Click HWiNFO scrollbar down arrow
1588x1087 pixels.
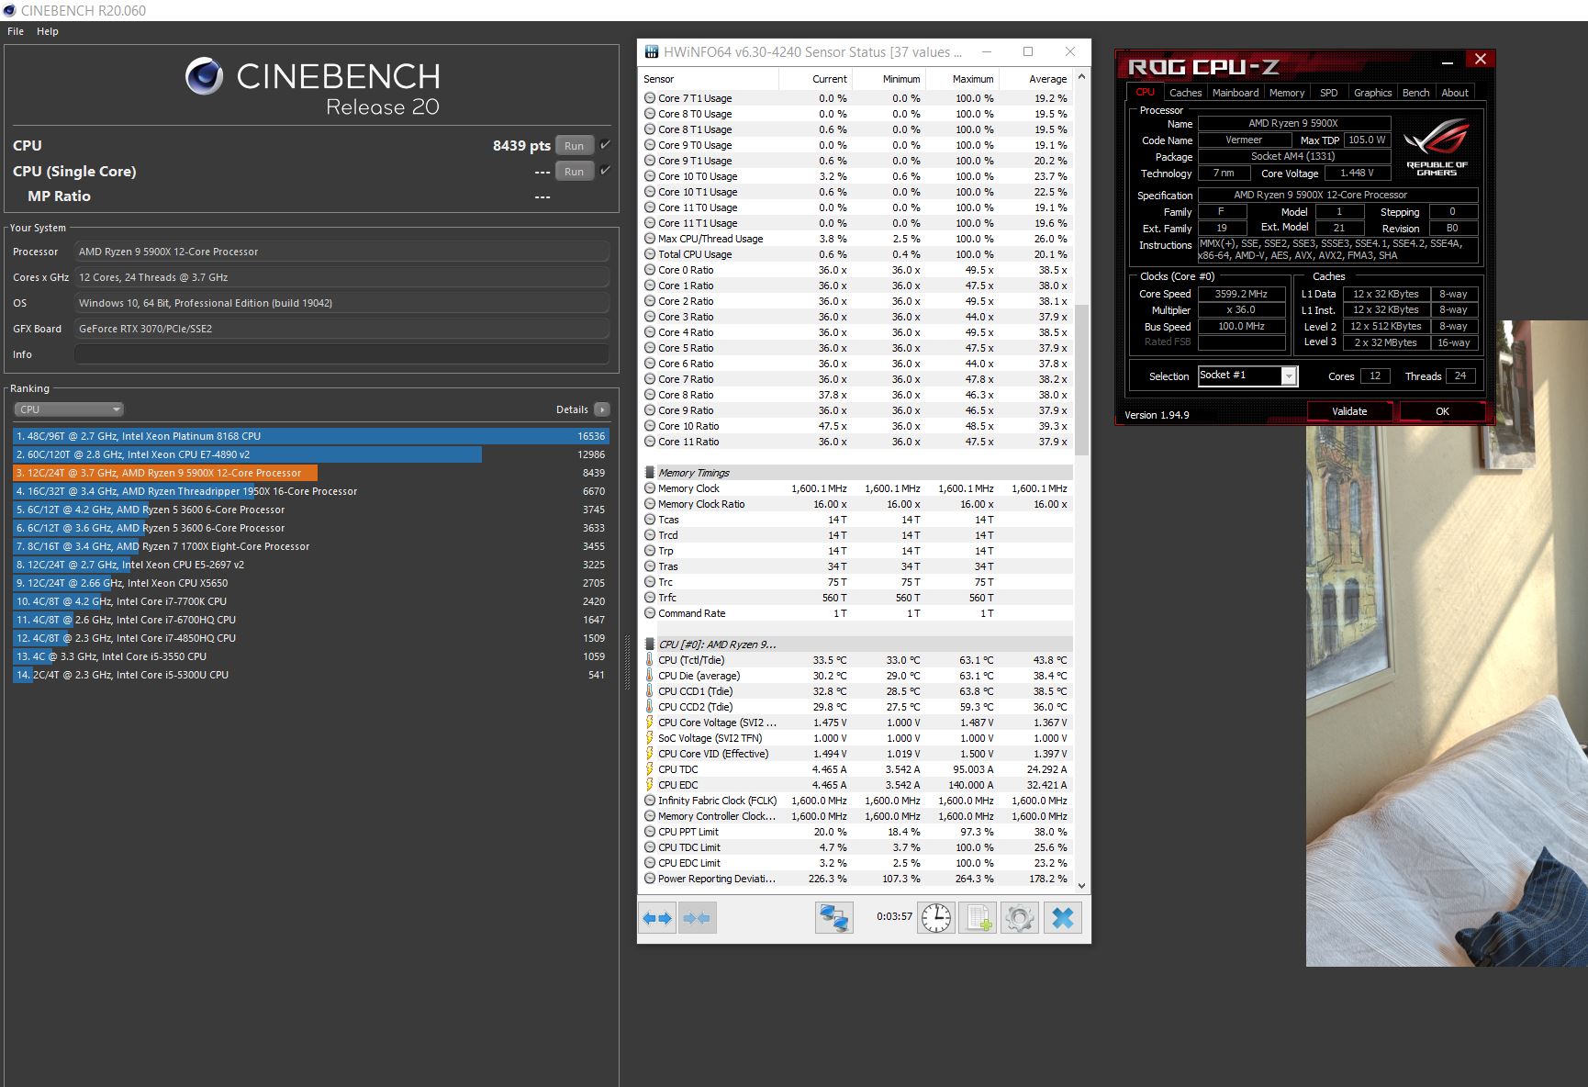click(x=1081, y=886)
